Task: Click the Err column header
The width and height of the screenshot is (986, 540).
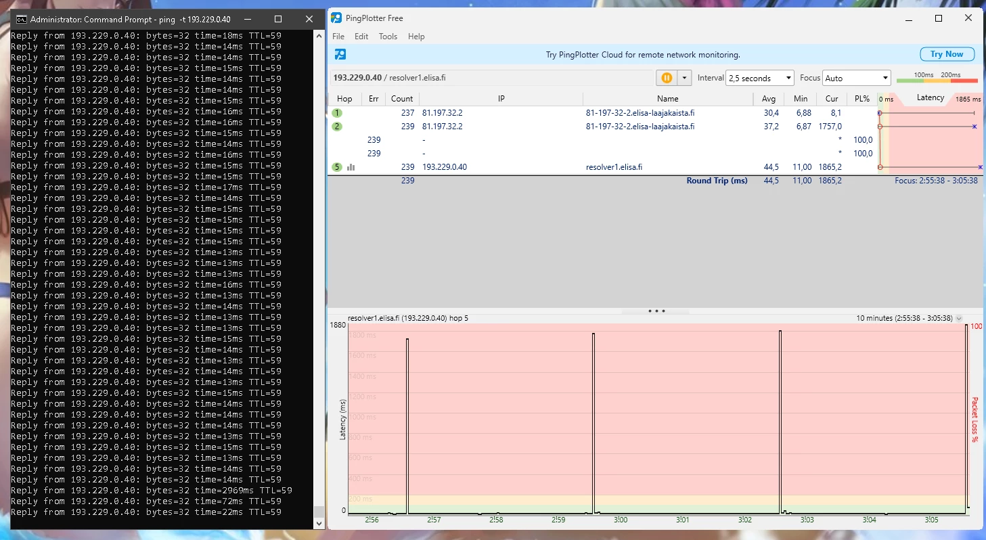Action: (374, 99)
